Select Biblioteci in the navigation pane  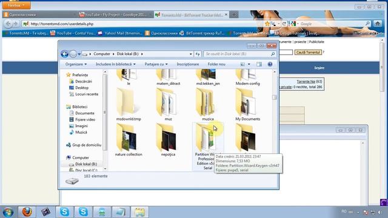click(x=77, y=107)
